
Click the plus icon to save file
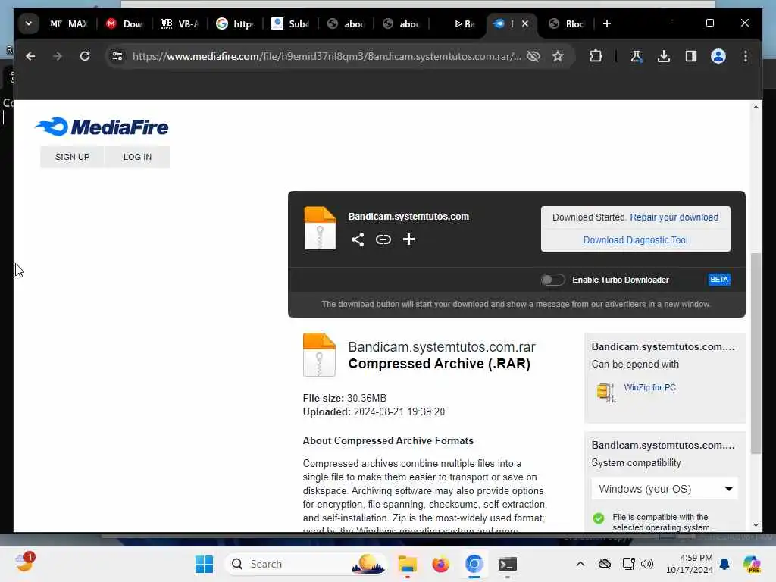click(x=408, y=239)
